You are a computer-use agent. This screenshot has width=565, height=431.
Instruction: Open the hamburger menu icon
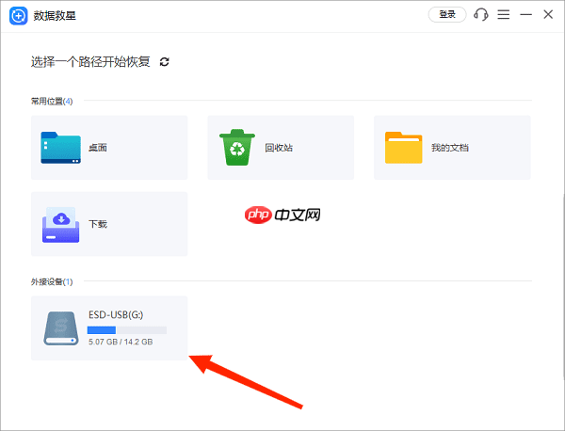(x=504, y=14)
